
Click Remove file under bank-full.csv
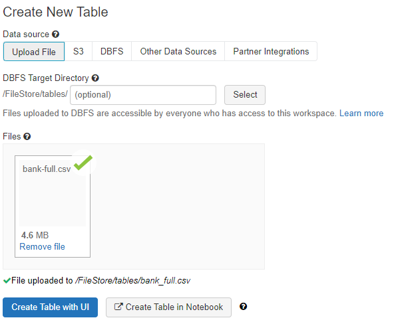(42, 246)
